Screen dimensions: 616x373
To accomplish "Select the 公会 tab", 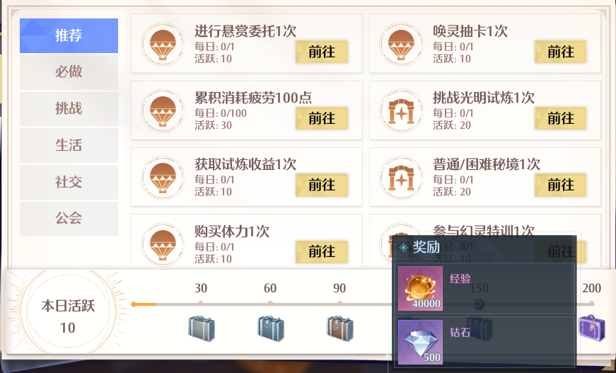I will pos(69,219).
